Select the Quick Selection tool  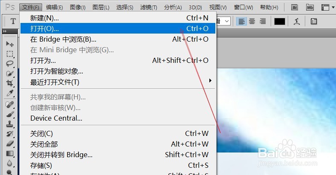click(10, 73)
